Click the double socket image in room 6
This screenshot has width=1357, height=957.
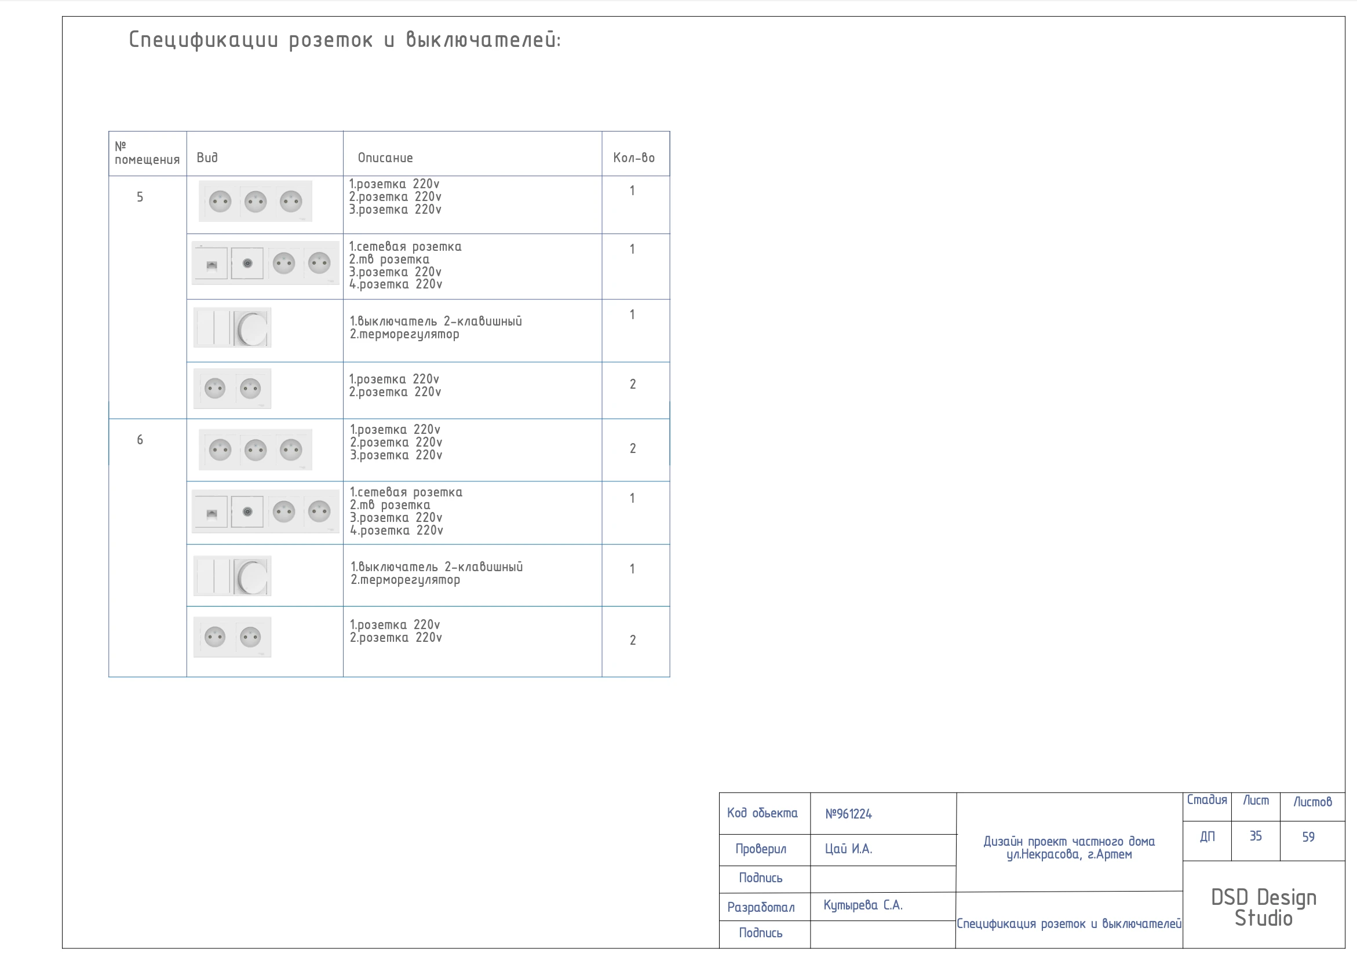[232, 637]
